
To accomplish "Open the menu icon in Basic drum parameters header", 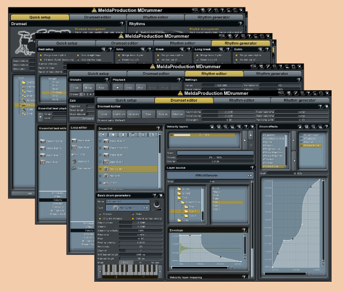I will pyautogui.click(x=161, y=195).
